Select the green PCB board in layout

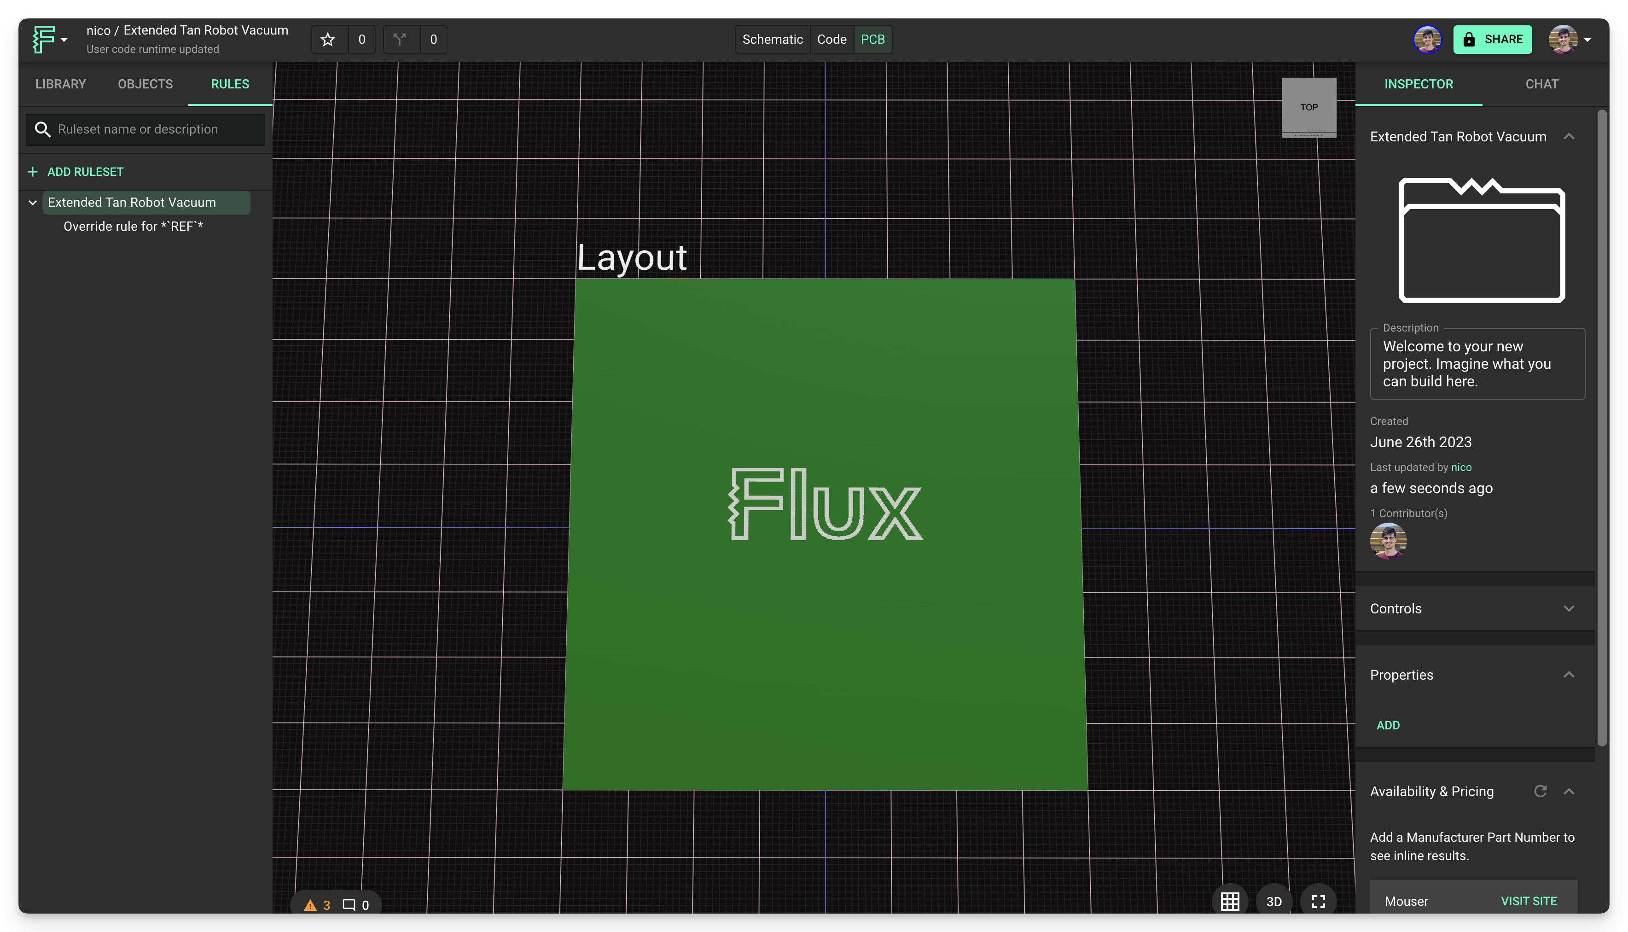(x=826, y=534)
